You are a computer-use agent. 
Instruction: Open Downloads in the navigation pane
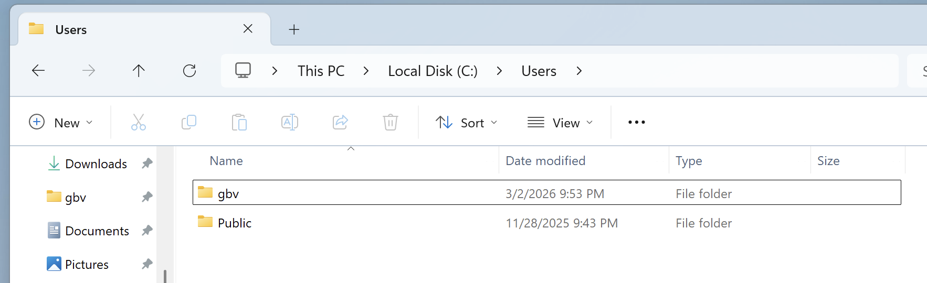96,164
